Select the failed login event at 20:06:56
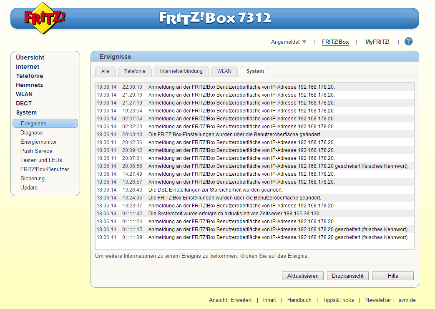This screenshot has width=435, height=309. (255, 166)
